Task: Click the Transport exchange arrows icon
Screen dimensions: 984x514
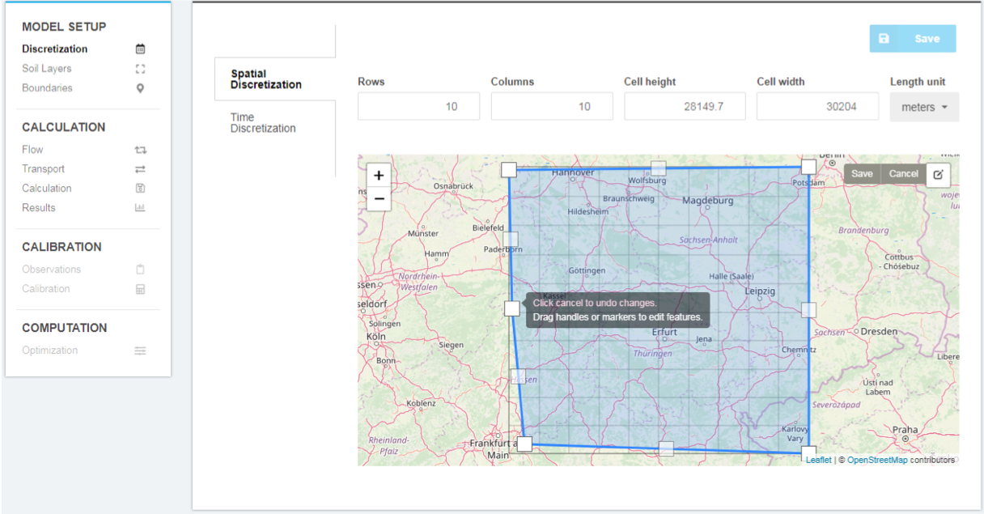Action: 140,169
